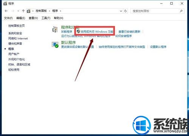Image resolution: width=189 pixels, height=136 pixels.
Task: Open 硬件和声音 category
Action: tap(15, 44)
